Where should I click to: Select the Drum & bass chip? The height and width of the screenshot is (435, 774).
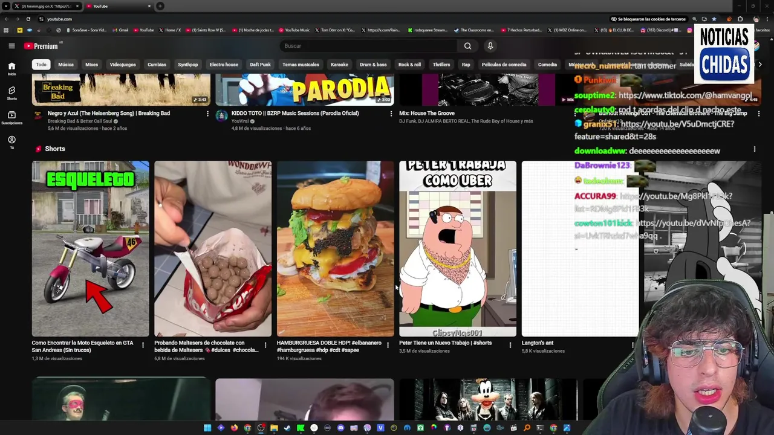pos(373,65)
